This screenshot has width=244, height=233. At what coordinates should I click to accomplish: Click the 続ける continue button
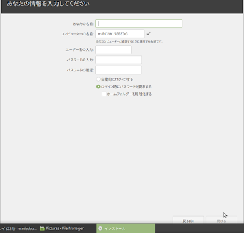pos(221,220)
